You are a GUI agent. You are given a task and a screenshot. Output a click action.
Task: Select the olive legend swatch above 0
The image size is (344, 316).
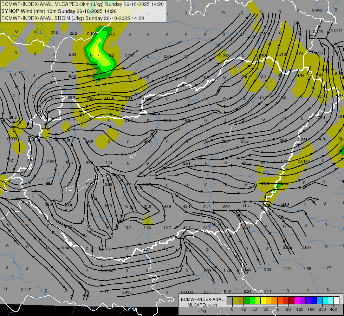point(235,300)
